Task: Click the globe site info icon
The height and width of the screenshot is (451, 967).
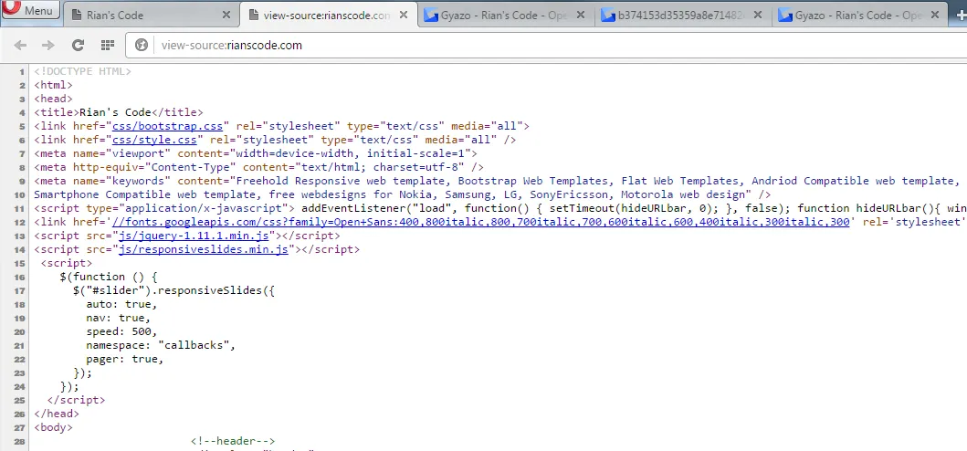Action: pos(142,45)
